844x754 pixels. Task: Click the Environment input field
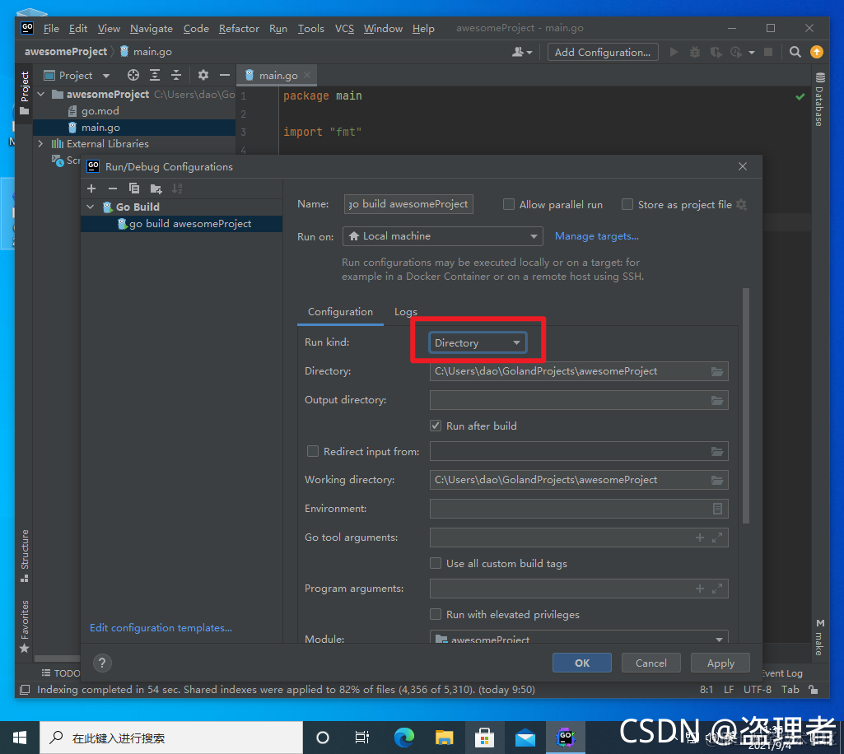tap(570, 509)
